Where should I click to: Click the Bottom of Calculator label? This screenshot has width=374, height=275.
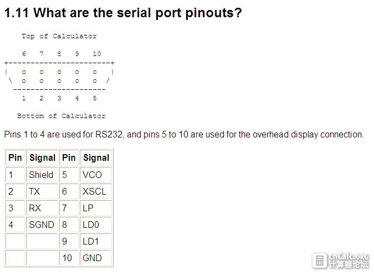(x=62, y=116)
